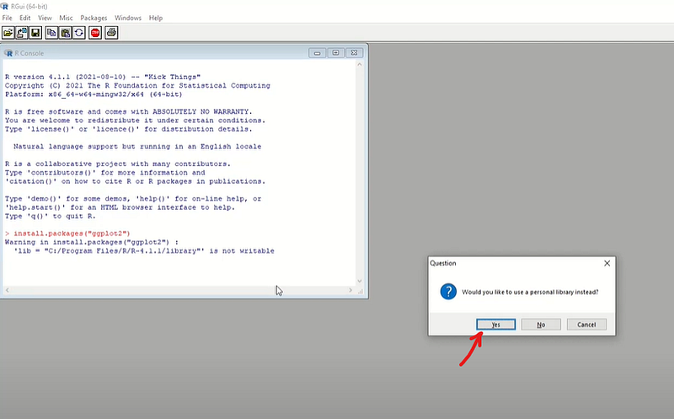This screenshot has height=419, width=674.
Task: Click the "Natural language support" line
Action: pyautogui.click(x=137, y=147)
